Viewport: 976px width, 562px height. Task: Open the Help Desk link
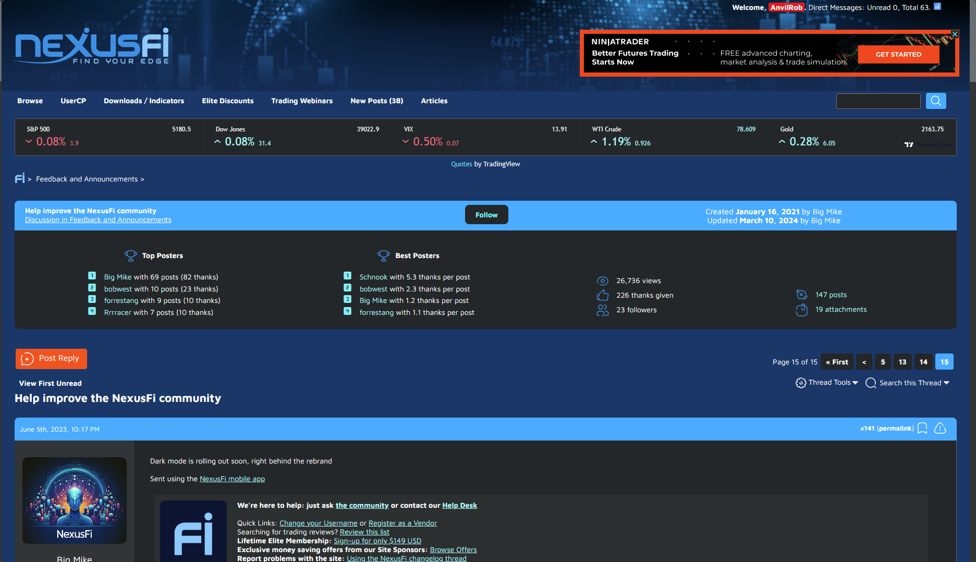pyautogui.click(x=459, y=505)
